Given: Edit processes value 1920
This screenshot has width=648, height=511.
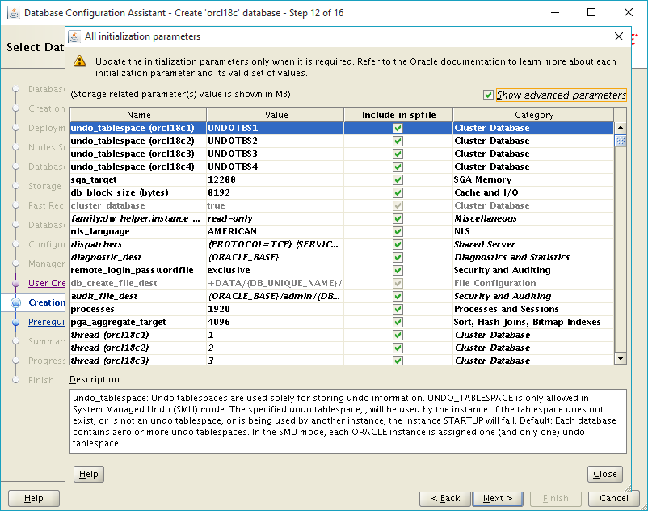Looking at the screenshot, I should tap(276, 309).
